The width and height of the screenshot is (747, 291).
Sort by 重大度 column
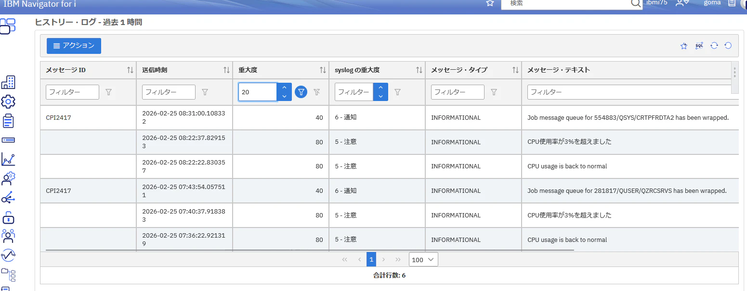323,70
